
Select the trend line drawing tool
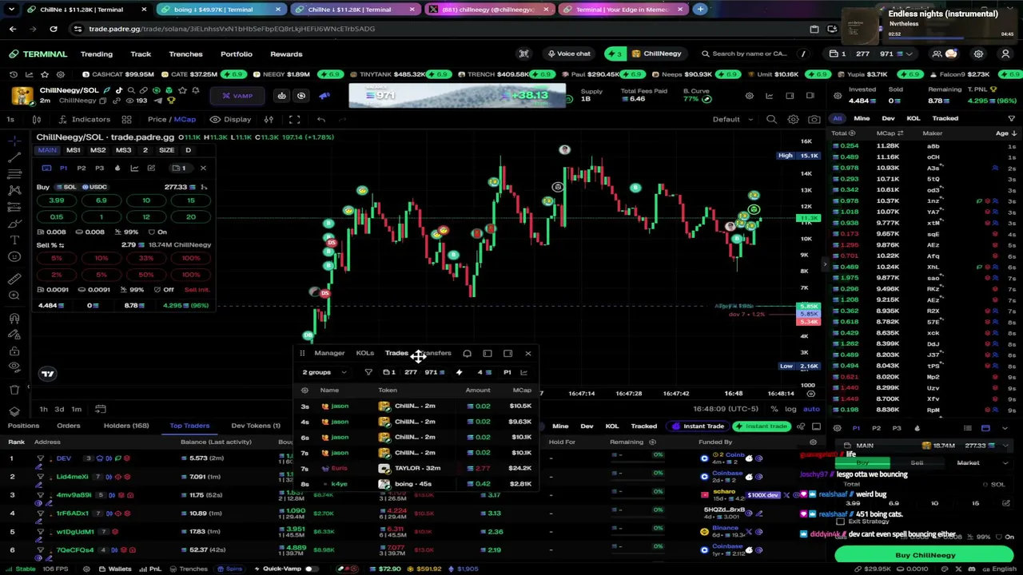pyautogui.click(x=14, y=157)
